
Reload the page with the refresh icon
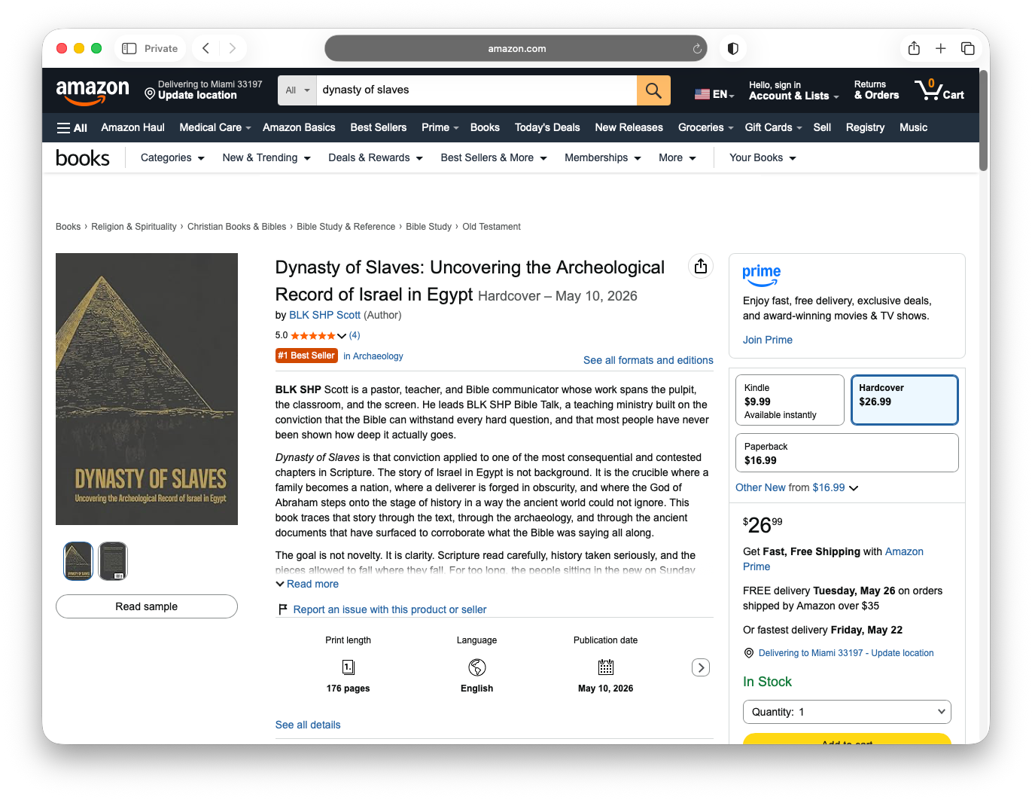coord(697,49)
